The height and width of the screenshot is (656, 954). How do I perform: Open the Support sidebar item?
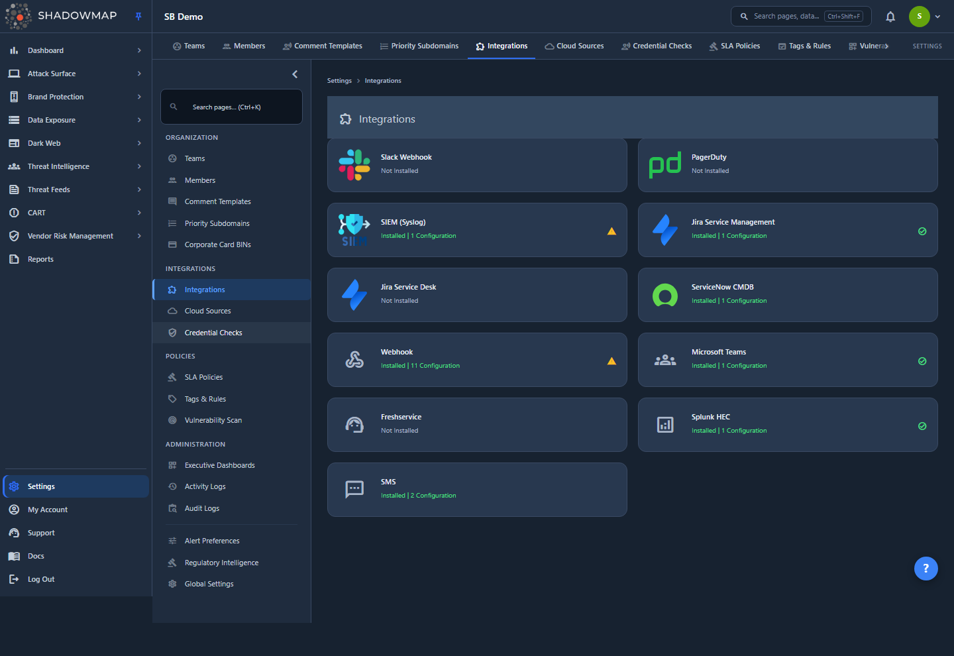pos(76,533)
